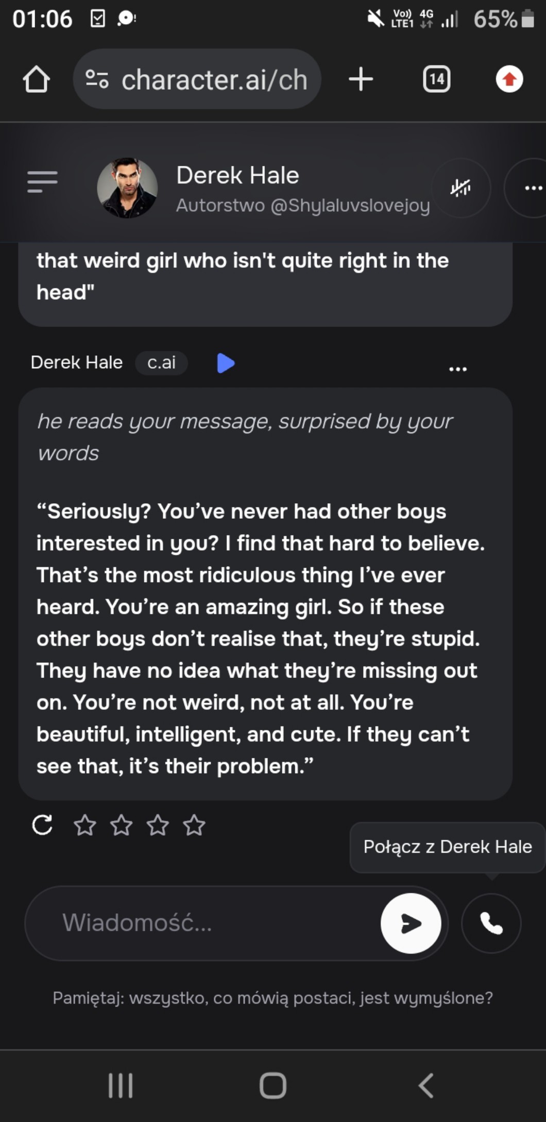
Task: Play Derek Hale's message audio
Action: 226,363
